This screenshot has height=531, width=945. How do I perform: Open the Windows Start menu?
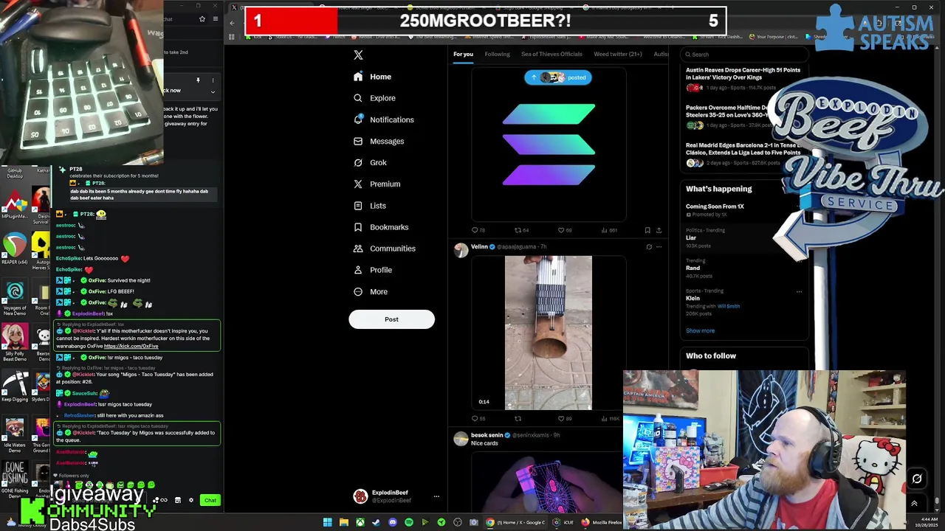pos(327,522)
